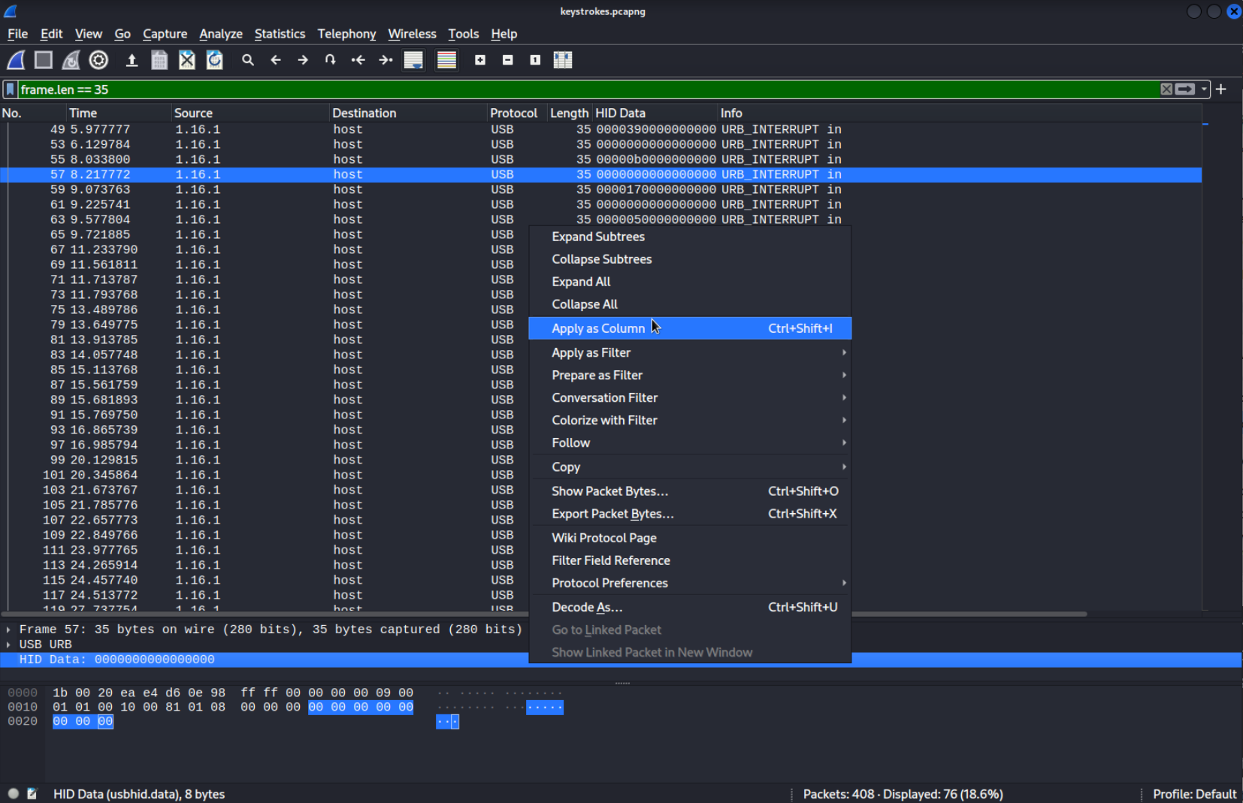Toggle auto-scroll during live capture
The height and width of the screenshot is (803, 1243).
(413, 60)
